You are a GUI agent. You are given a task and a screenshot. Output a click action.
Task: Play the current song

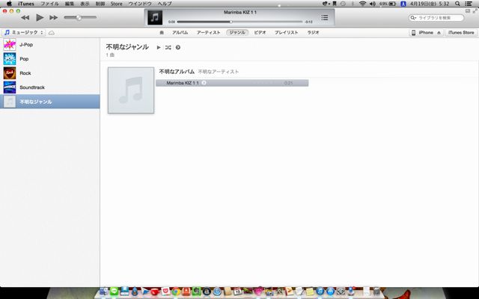pos(40,18)
